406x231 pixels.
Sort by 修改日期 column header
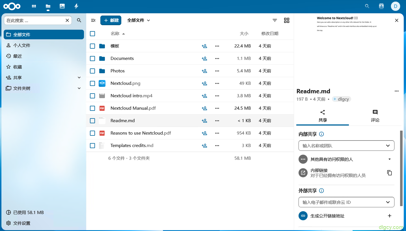[x=270, y=34]
